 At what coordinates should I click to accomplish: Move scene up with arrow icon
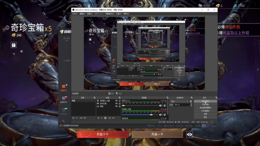[81, 118]
